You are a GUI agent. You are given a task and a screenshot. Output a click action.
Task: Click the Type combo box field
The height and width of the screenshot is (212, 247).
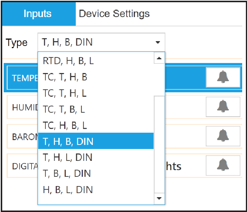click(x=97, y=42)
